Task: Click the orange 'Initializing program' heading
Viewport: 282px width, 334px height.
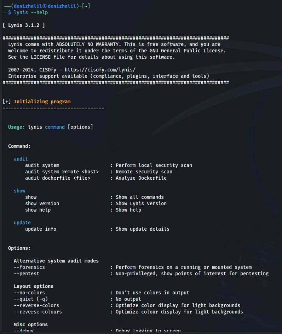Action: click(x=42, y=102)
